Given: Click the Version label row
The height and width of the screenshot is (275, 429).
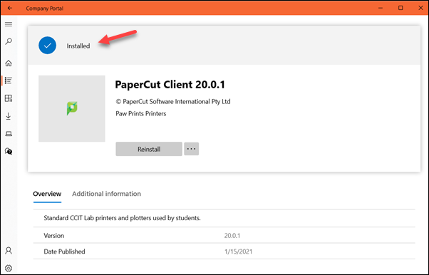Looking at the screenshot, I should 224,236.
